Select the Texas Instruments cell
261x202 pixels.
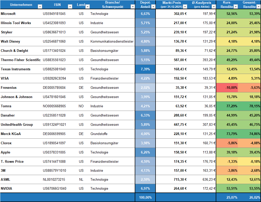click(x=16, y=69)
